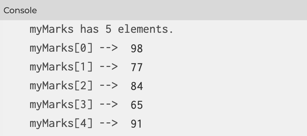Click the myMarks[3] output label

(x=61, y=105)
